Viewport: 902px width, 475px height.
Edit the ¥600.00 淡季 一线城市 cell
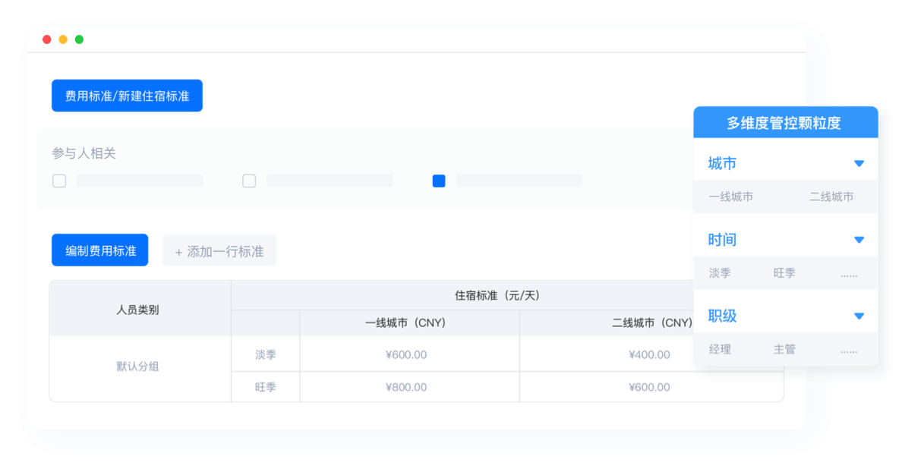pyautogui.click(x=406, y=354)
